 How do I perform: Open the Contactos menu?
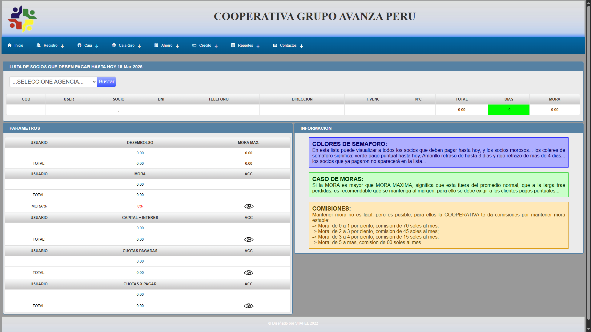[288, 45]
